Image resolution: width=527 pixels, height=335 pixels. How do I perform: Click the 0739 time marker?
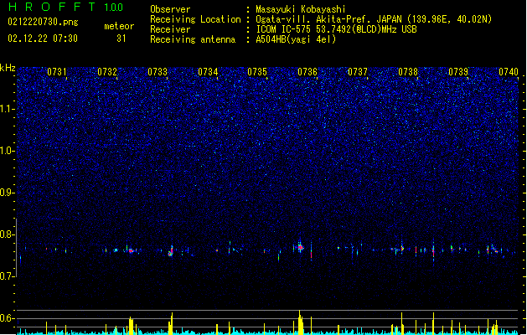[458, 72]
